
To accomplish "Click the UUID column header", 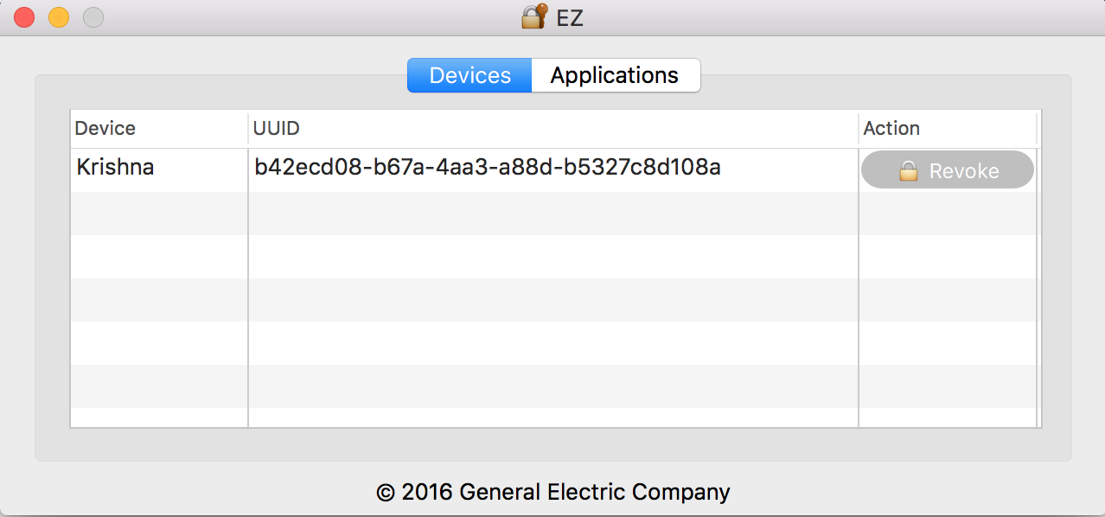I will coord(277,129).
